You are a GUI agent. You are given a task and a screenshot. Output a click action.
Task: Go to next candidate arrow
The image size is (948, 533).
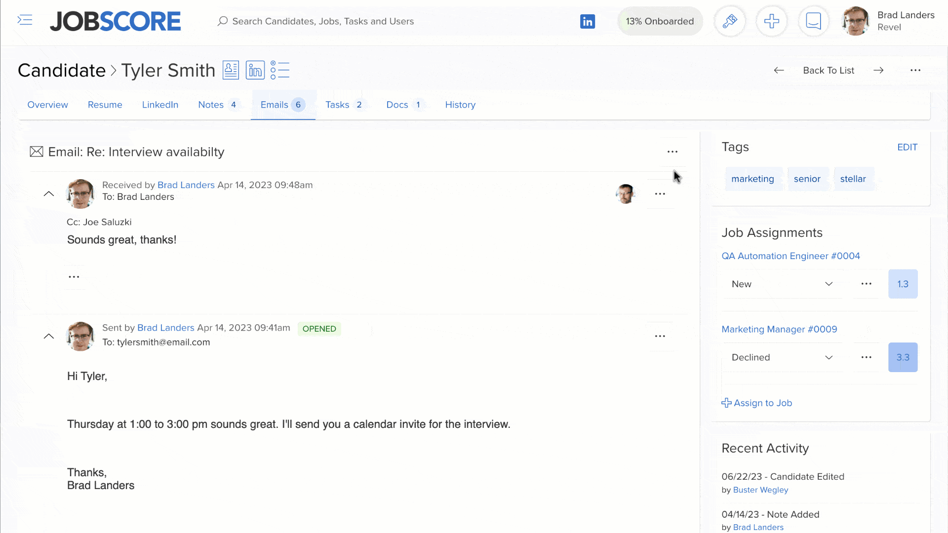click(x=878, y=70)
